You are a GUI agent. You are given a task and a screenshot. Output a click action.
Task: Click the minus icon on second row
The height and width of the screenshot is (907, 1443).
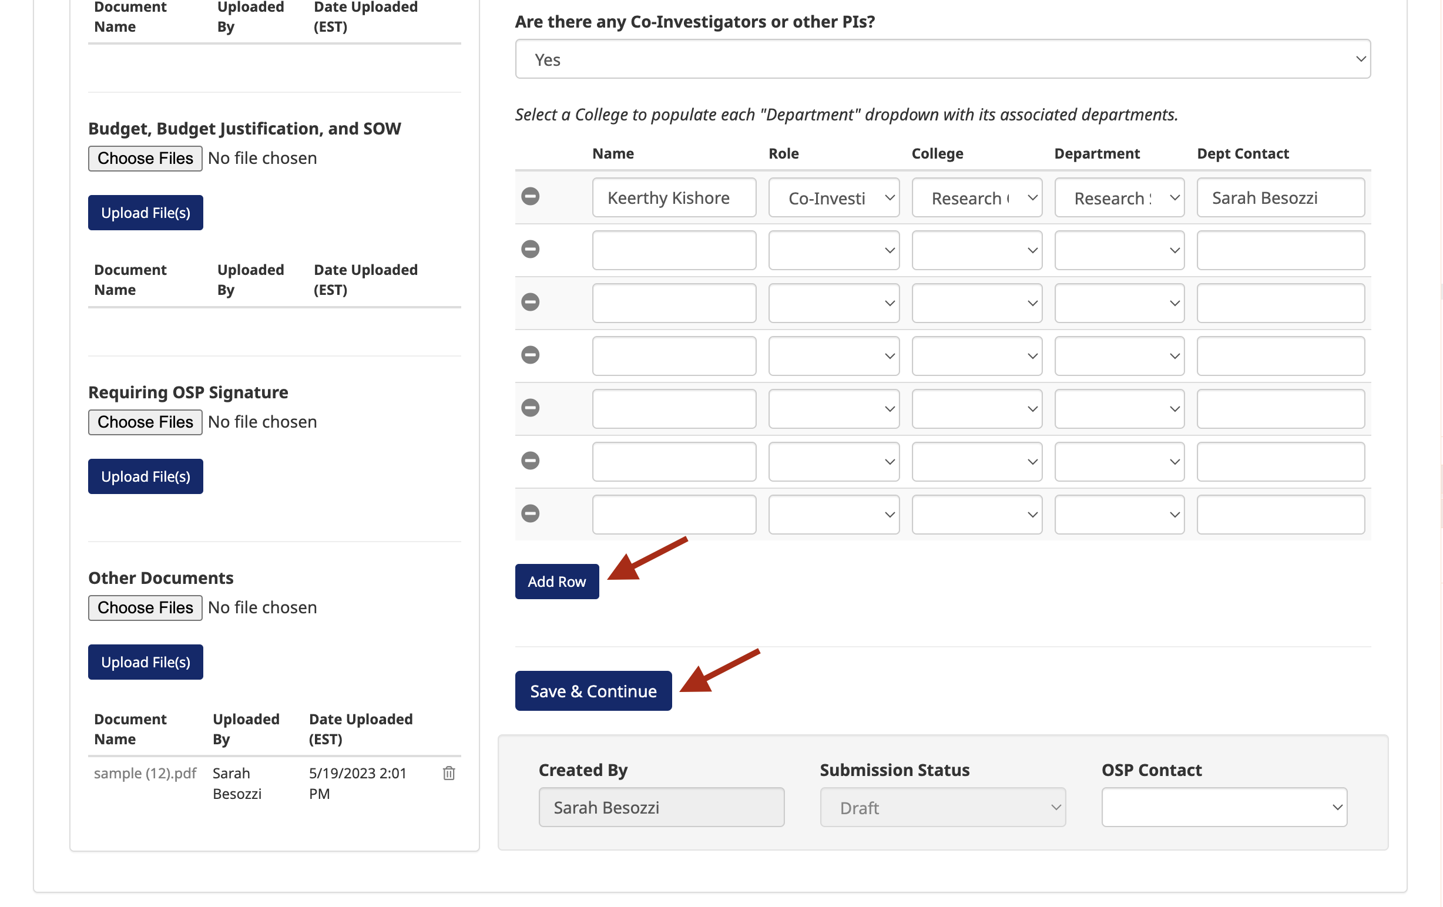coord(530,249)
